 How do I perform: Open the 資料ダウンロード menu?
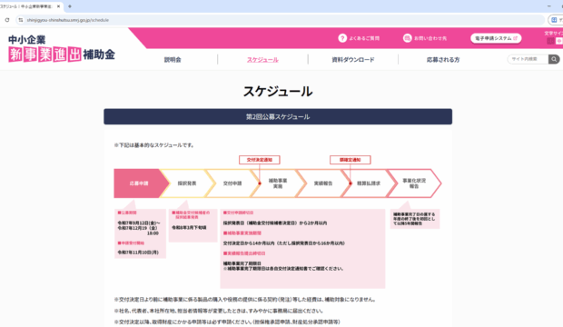click(x=353, y=60)
